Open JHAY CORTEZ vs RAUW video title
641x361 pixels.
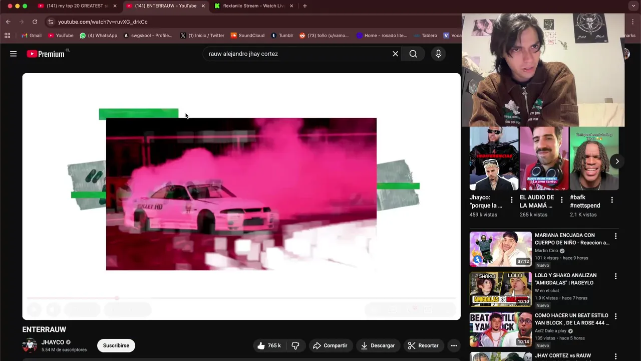563,355
